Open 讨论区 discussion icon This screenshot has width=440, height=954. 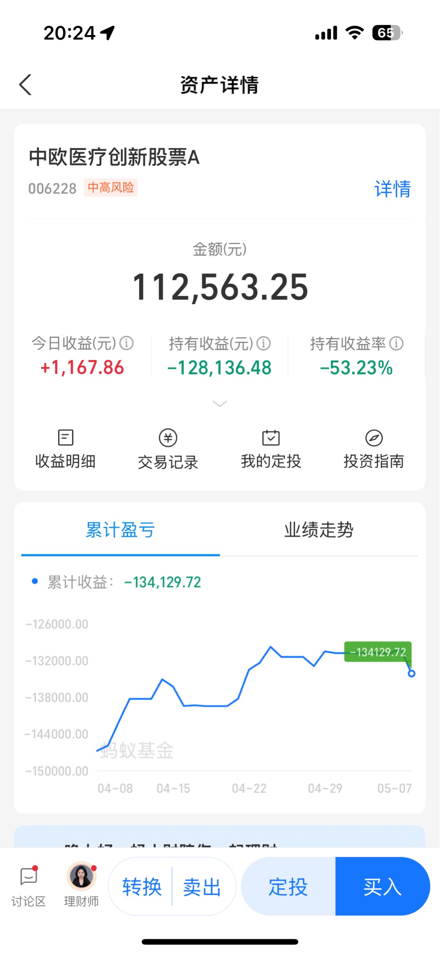click(x=29, y=875)
